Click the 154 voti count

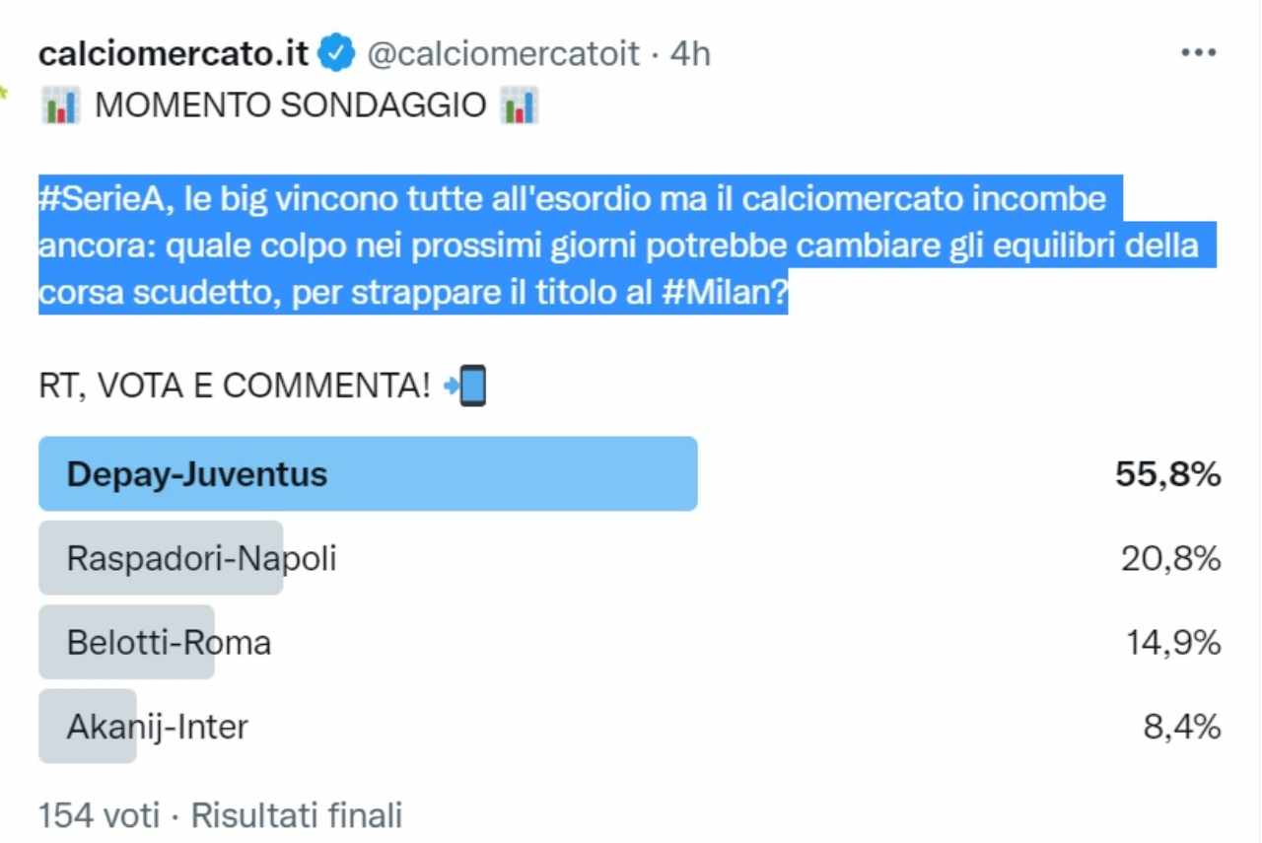pyautogui.click(x=99, y=815)
